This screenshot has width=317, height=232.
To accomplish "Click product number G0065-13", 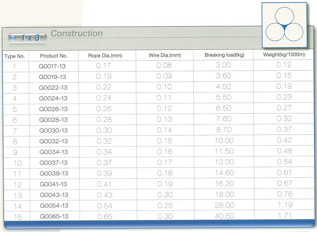I will click(x=54, y=216).
